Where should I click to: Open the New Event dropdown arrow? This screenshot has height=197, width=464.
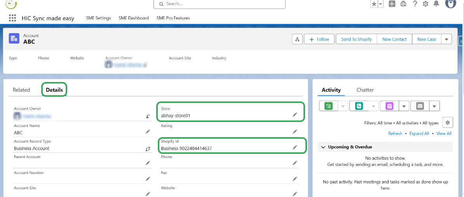coord(404,106)
